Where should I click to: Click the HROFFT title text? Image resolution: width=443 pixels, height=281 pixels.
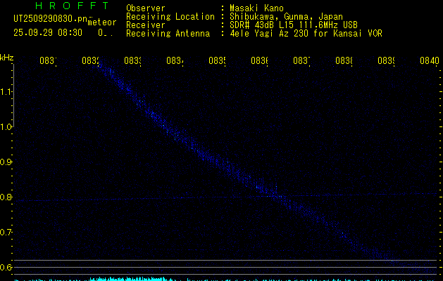(x=72, y=6)
